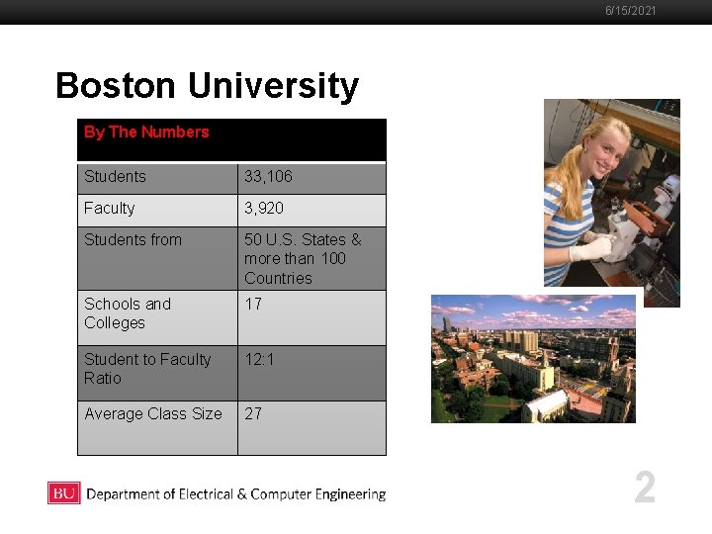This screenshot has width=712, height=534.
Task: Click the slide number 2
Action: coord(645,487)
